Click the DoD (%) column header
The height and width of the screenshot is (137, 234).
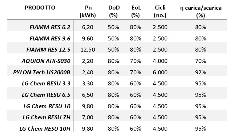(x=114, y=12)
